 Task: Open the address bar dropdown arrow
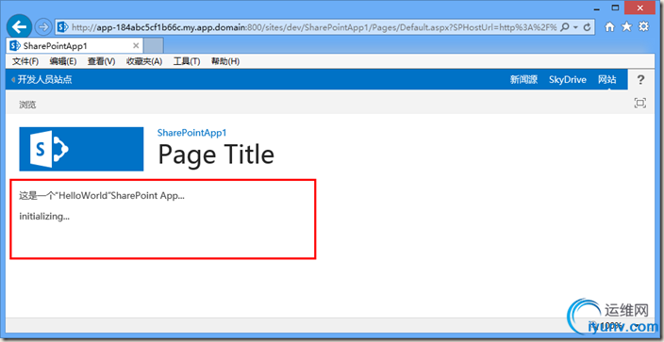point(576,27)
